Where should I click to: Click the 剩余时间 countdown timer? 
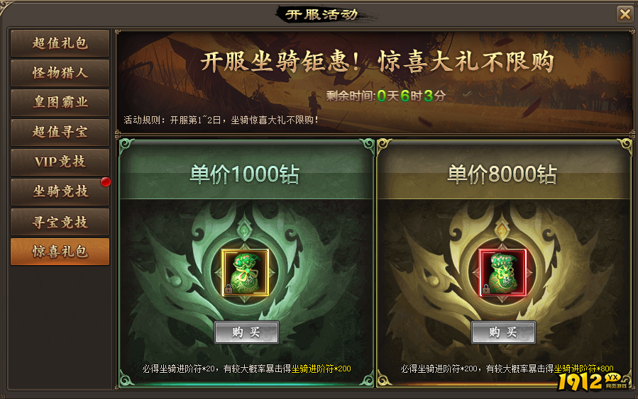coord(386,96)
